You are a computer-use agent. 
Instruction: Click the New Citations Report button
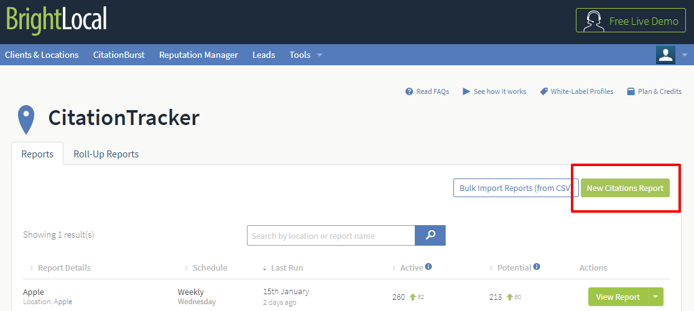click(x=625, y=188)
